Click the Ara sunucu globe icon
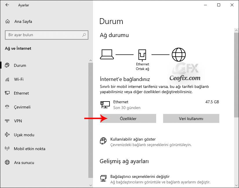The height and width of the screenshot is (188, 239). click(7, 163)
